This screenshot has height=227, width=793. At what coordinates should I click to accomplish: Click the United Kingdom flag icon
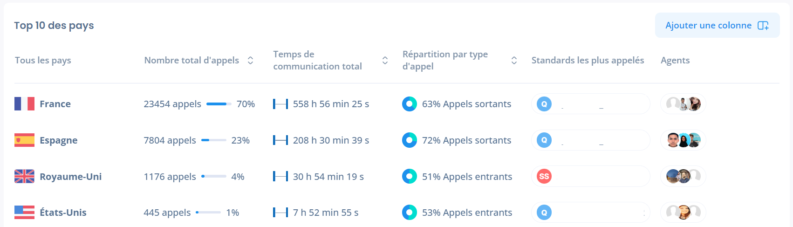coord(24,176)
